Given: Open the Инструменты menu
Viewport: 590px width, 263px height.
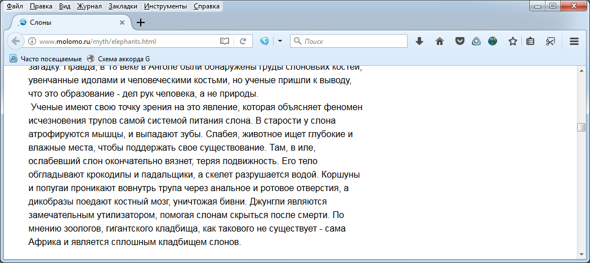Looking at the screenshot, I should 166,7.
